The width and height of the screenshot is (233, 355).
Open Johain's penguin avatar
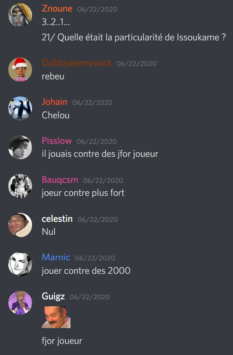click(x=20, y=108)
